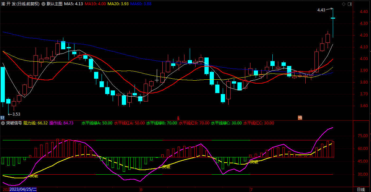Click the 4.43 high price label
The image size is (371, 192).
tap(321, 10)
